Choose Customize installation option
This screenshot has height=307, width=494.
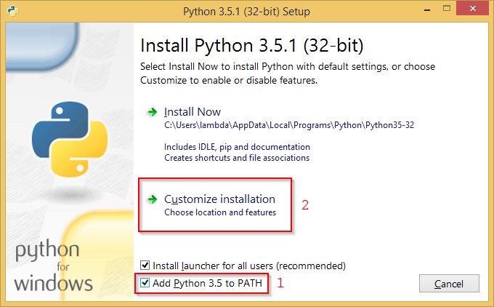(219, 199)
